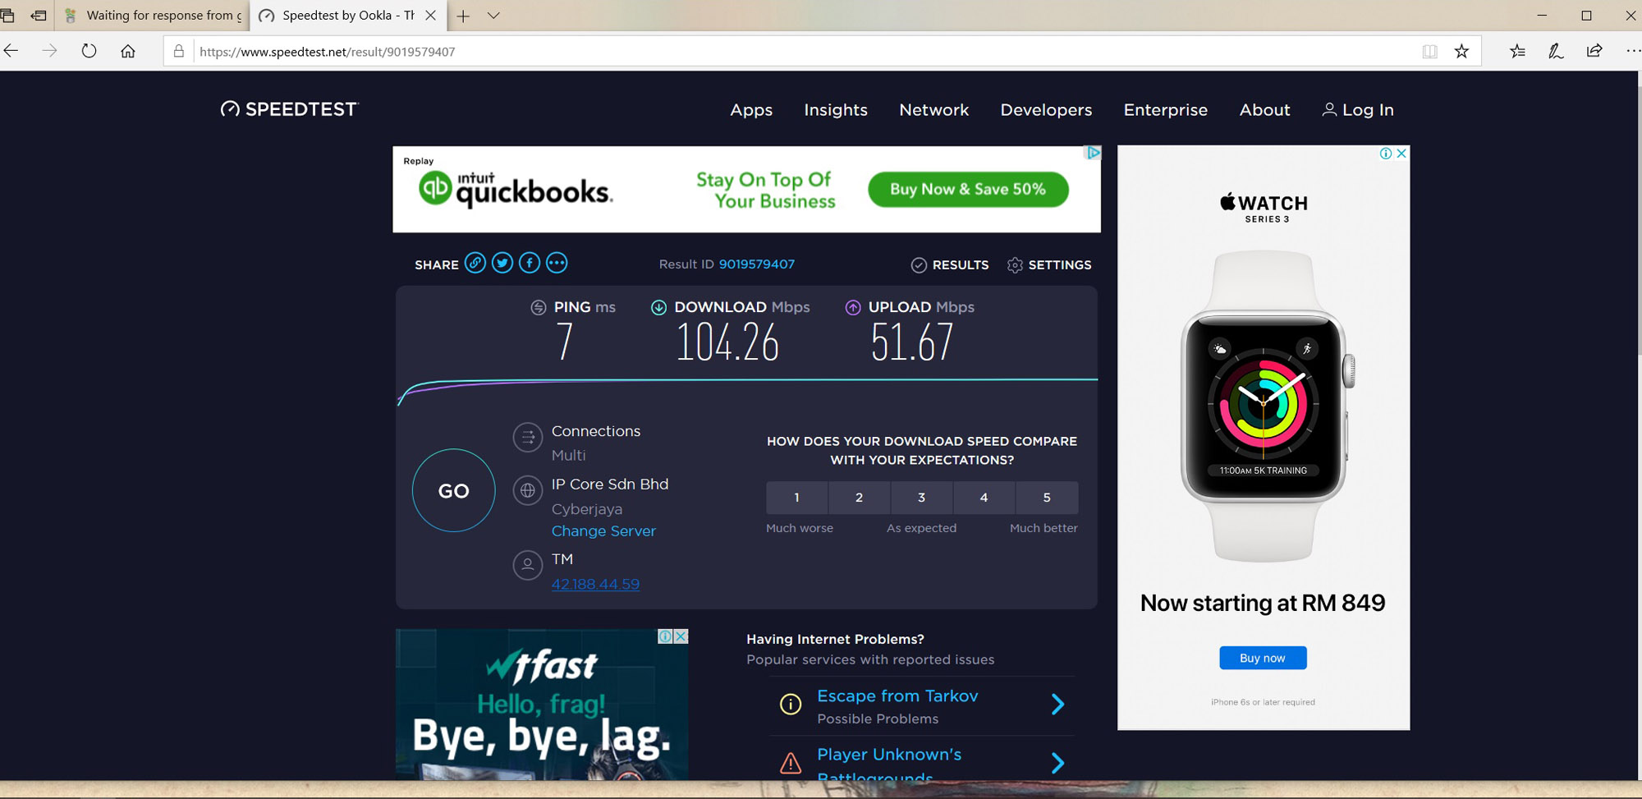Close the Speedtest by Ookla tab
Image resolution: width=1642 pixels, height=799 pixels.
click(x=430, y=16)
